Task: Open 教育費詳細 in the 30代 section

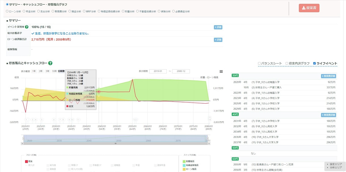Action: click(328, 76)
